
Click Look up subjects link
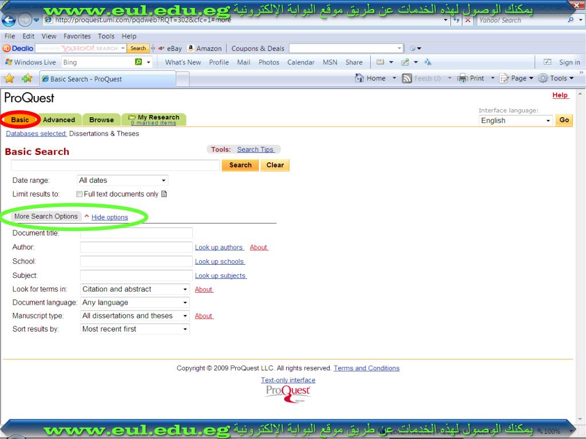220,276
